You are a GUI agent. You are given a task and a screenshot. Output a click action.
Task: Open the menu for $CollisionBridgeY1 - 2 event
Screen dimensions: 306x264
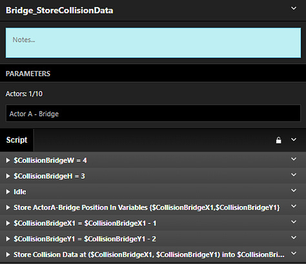pyautogui.click(x=294, y=238)
